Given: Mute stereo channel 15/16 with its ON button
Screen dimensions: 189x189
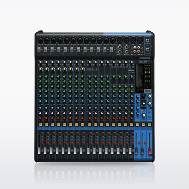Looking at the screenshot, I should click(x=120, y=124).
